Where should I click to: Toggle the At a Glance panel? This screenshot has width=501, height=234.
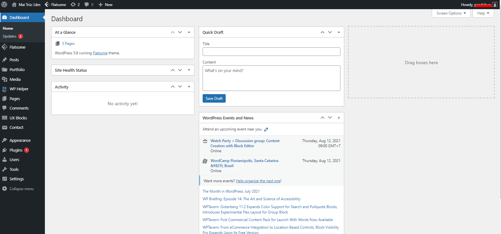click(189, 32)
